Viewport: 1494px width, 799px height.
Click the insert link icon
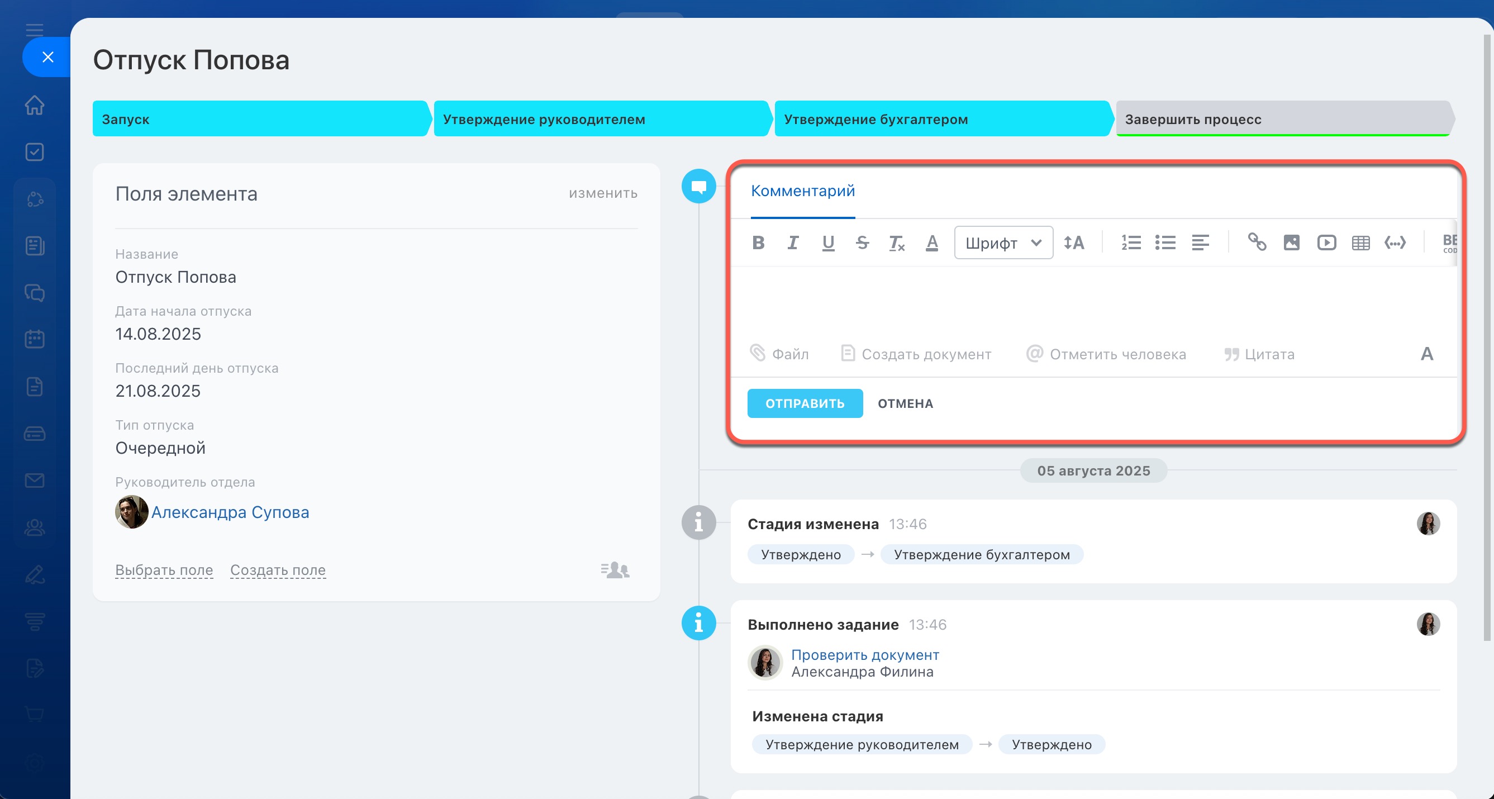1257,242
